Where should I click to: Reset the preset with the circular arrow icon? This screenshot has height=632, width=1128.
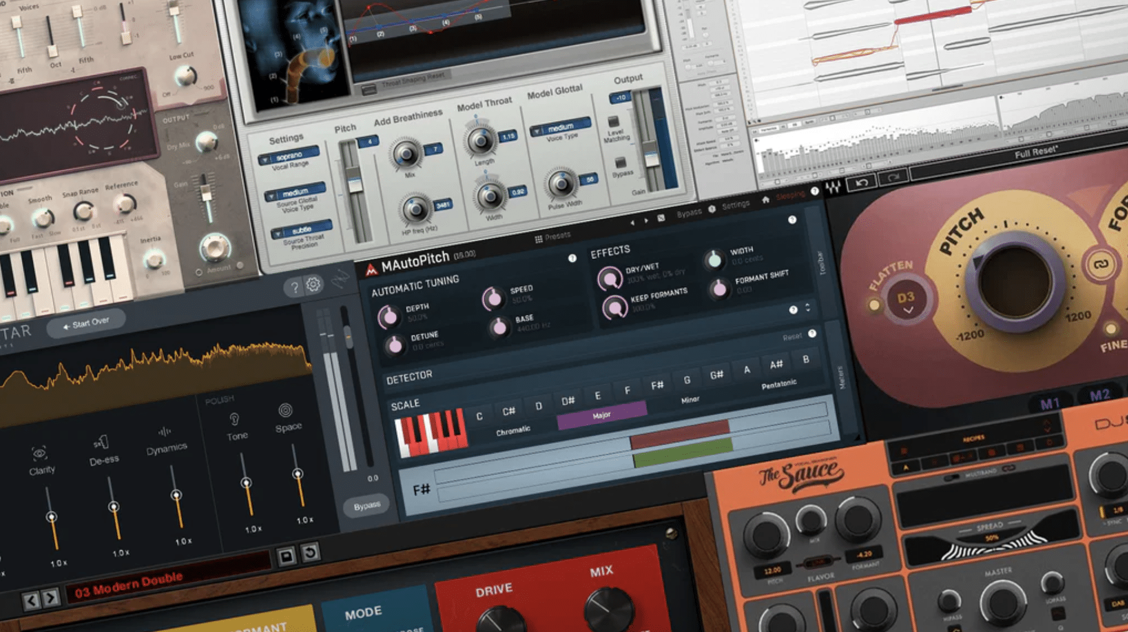point(310,552)
